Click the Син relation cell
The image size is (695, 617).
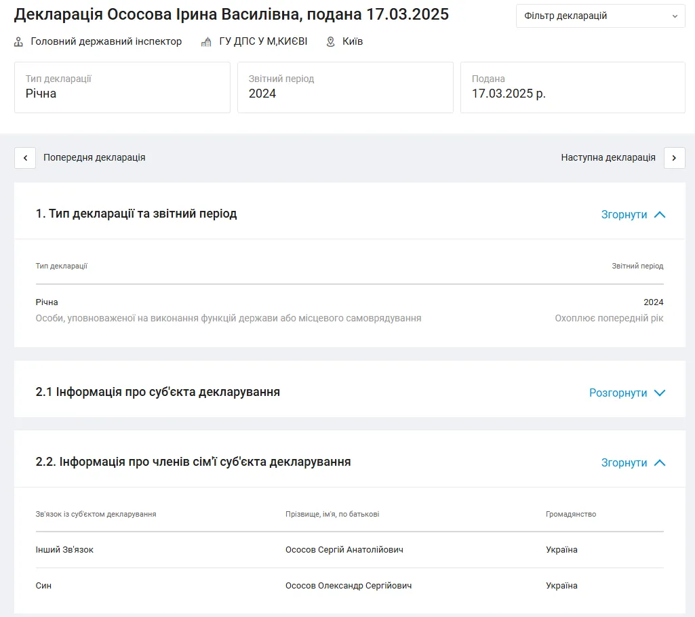[43, 586]
